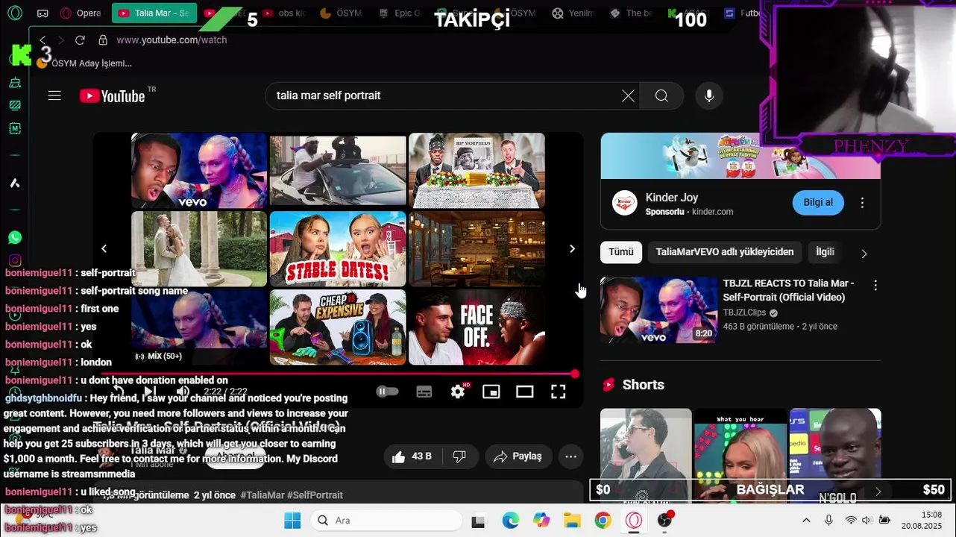Open STABLE DATES suggested video thumbnail
Image resolution: width=956 pixels, height=537 pixels.
[x=338, y=248]
